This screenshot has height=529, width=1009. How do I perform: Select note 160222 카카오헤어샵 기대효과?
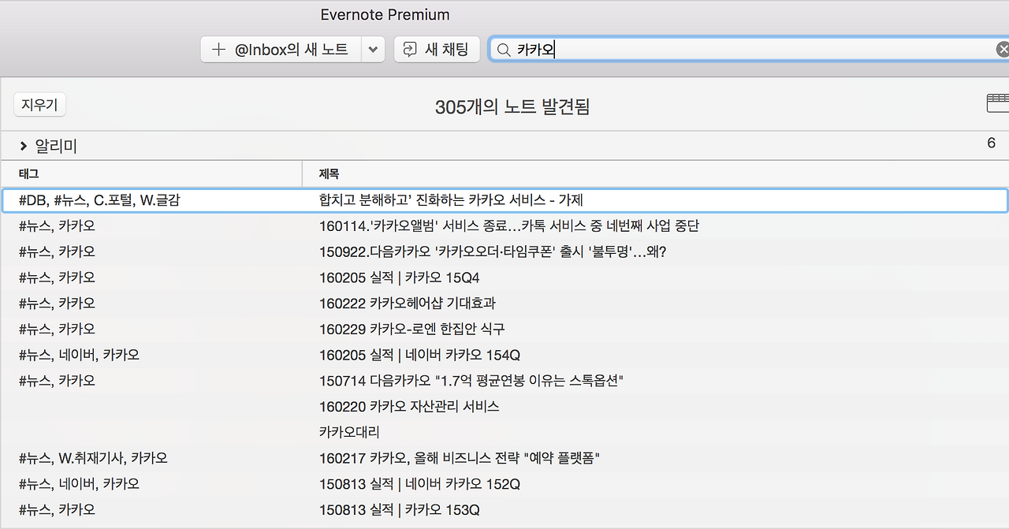(408, 303)
